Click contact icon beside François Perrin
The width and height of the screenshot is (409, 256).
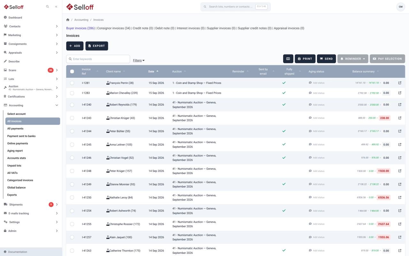coord(108,83)
